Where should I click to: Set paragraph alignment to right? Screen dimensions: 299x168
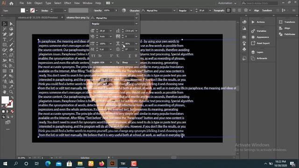tap(239, 10)
